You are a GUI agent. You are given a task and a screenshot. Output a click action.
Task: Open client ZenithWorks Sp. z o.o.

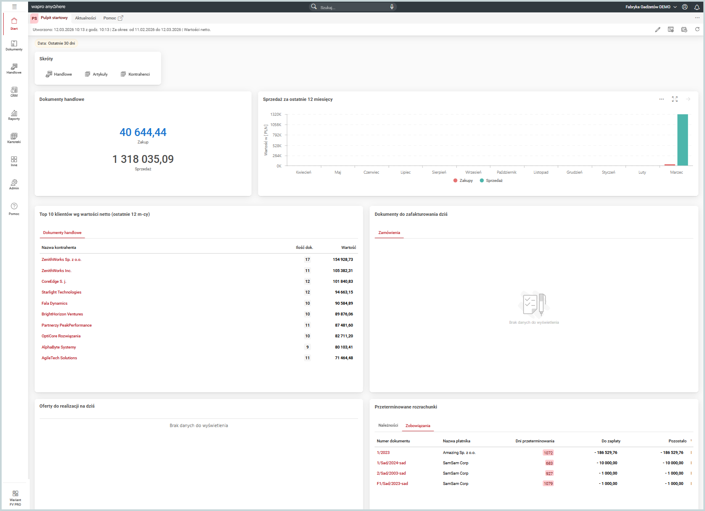(62, 260)
